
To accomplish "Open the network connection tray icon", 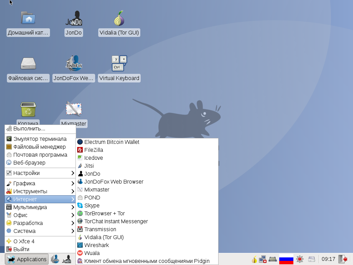I will coord(263,259).
